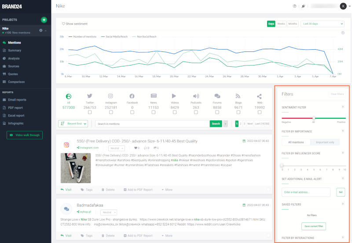Open help icon in top header
352x243 pixels.
pos(294,6)
